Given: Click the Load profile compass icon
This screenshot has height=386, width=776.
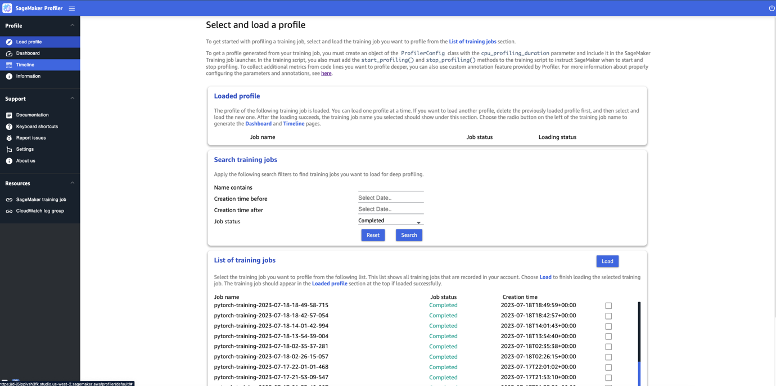Looking at the screenshot, I should coord(9,42).
